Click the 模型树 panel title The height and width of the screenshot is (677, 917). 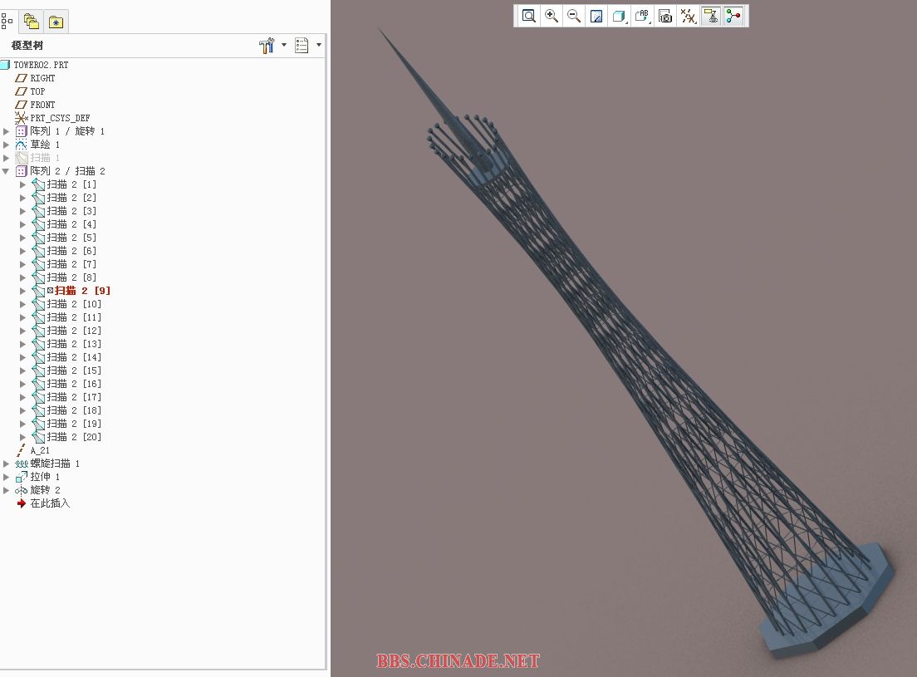point(27,46)
